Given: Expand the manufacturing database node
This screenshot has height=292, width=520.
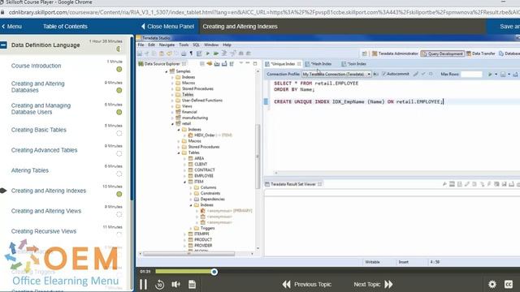Looking at the screenshot, I should pyautogui.click(x=172, y=118).
